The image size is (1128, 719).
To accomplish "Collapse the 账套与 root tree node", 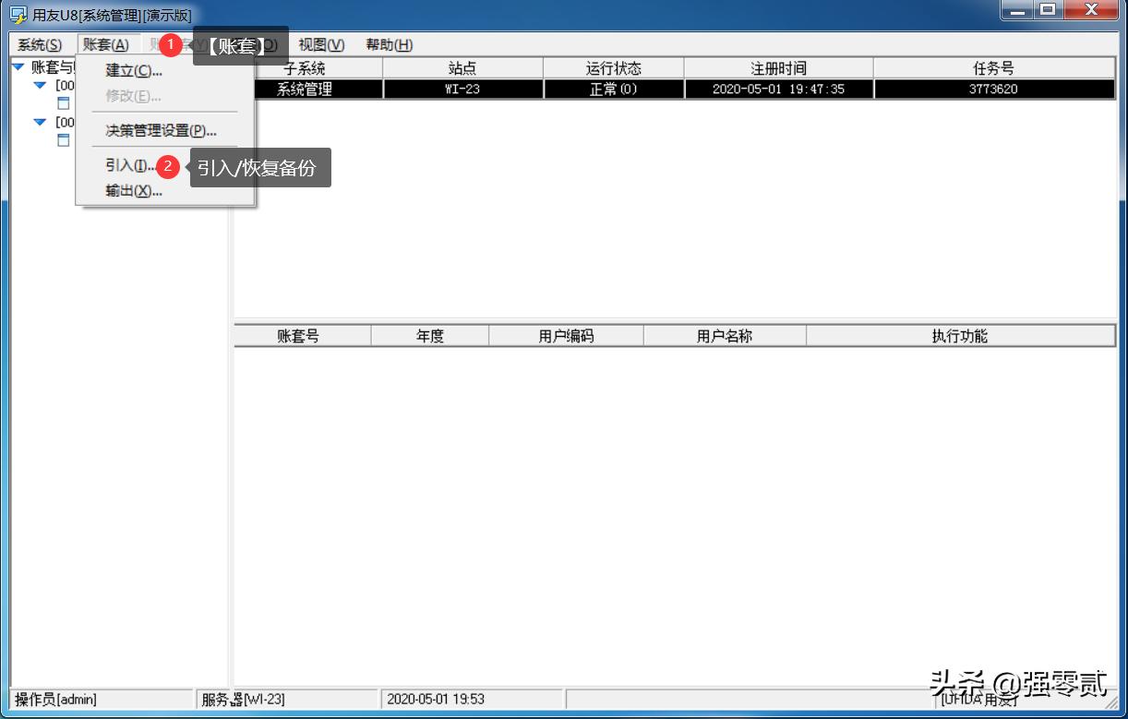I will pos(18,66).
